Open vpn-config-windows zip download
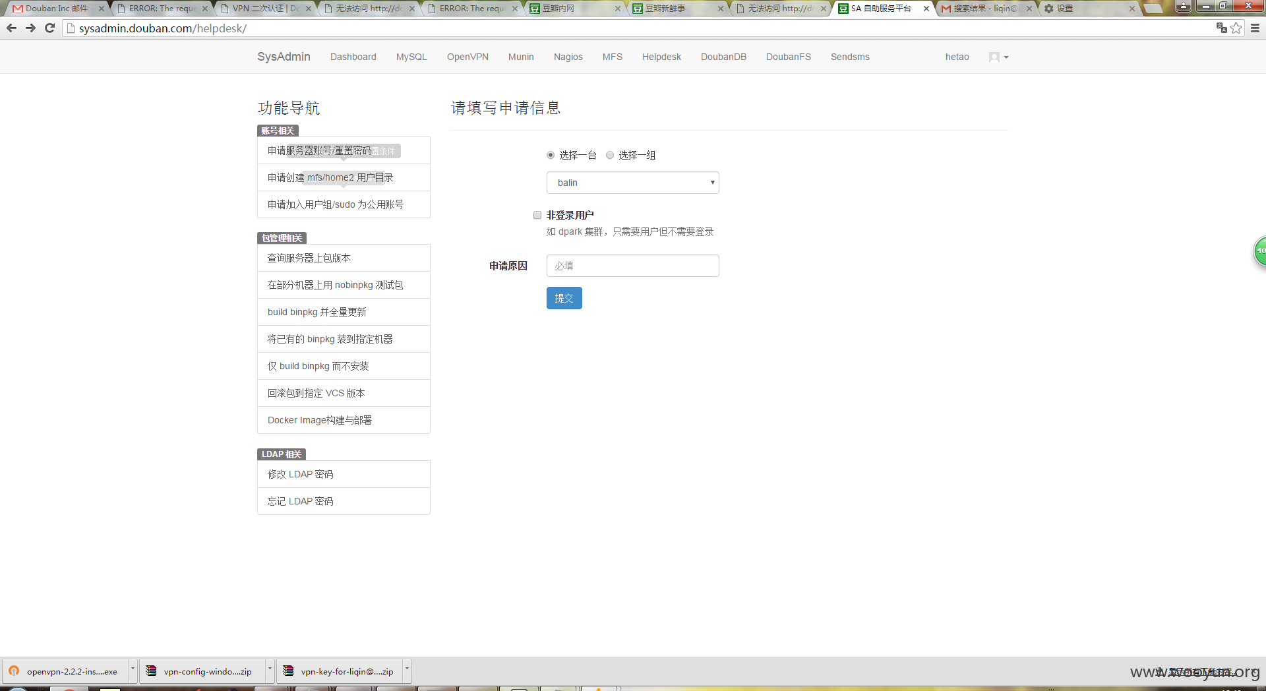Image resolution: width=1266 pixels, height=691 pixels. pos(202,671)
